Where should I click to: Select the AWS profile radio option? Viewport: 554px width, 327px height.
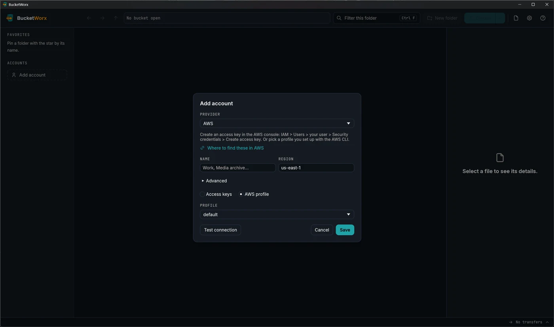click(x=241, y=194)
